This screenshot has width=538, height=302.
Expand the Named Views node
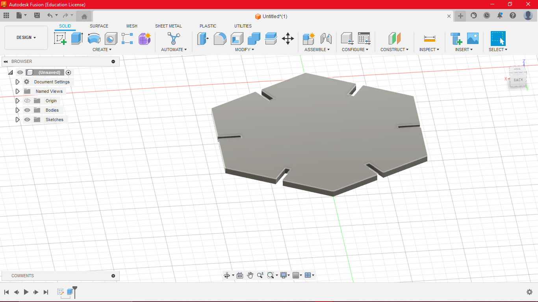point(17,91)
